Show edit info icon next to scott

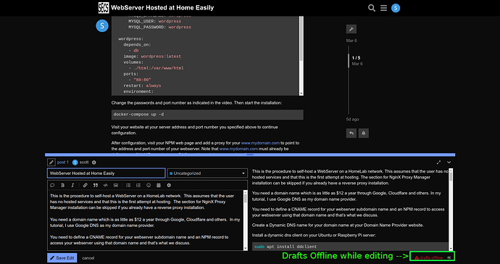tap(93, 162)
